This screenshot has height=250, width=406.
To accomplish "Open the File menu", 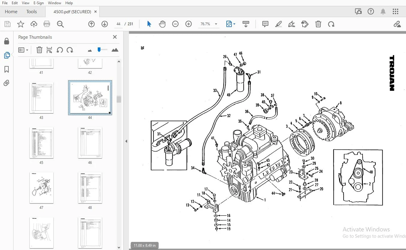I will (5, 3).
